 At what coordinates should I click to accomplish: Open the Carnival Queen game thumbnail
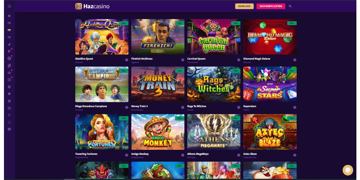pyautogui.click(x=214, y=37)
